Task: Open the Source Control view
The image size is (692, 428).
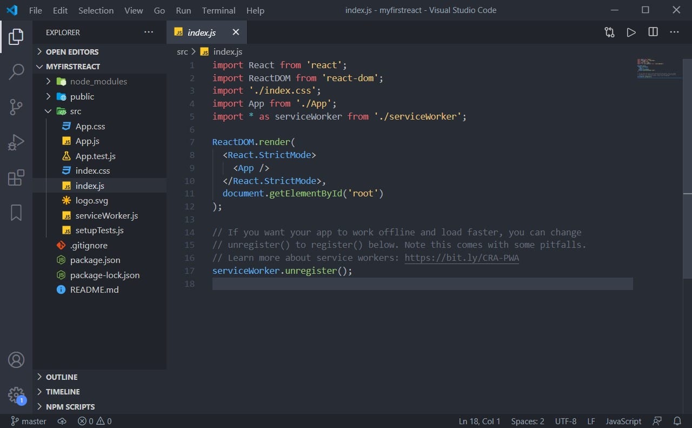Action: click(16, 107)
